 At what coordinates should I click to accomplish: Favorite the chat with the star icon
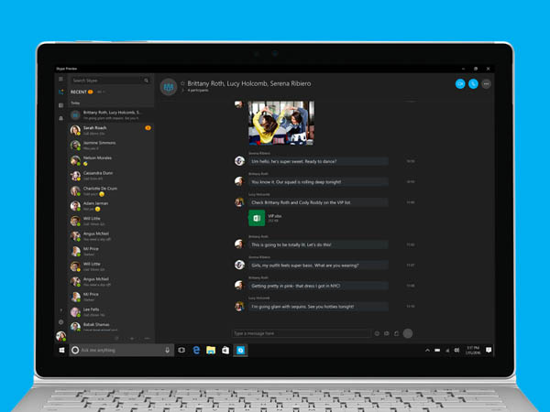(x=182, y=83)
